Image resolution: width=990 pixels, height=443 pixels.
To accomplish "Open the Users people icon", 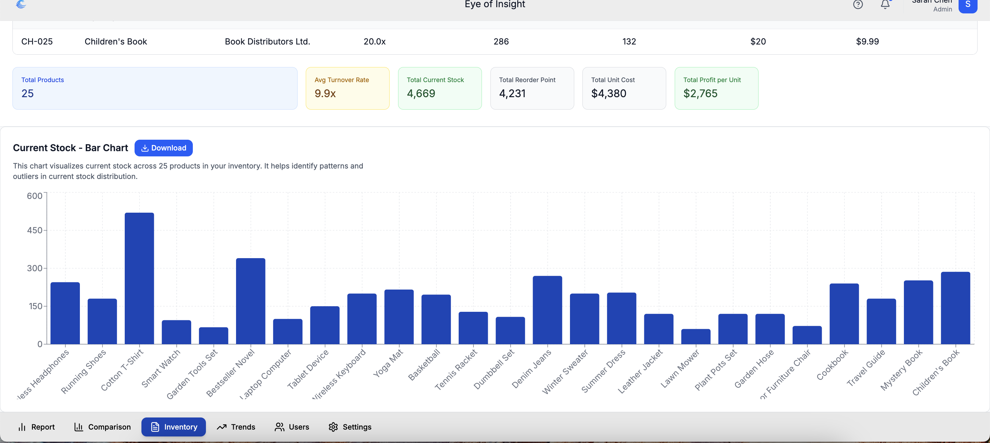I will coord(279,427).
